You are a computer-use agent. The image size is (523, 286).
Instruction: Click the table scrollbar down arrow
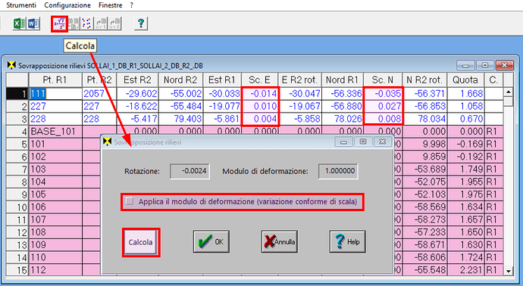click(x=508, y=271)
